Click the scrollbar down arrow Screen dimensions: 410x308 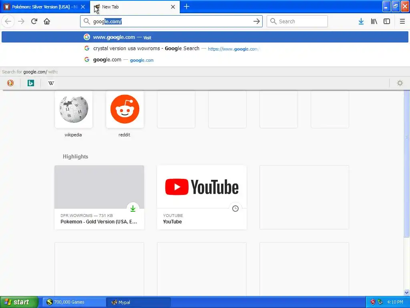(x=406, y=292)
